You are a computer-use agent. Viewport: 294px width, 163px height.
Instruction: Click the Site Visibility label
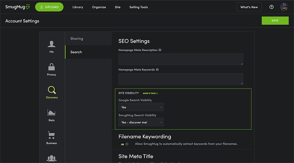129,93
